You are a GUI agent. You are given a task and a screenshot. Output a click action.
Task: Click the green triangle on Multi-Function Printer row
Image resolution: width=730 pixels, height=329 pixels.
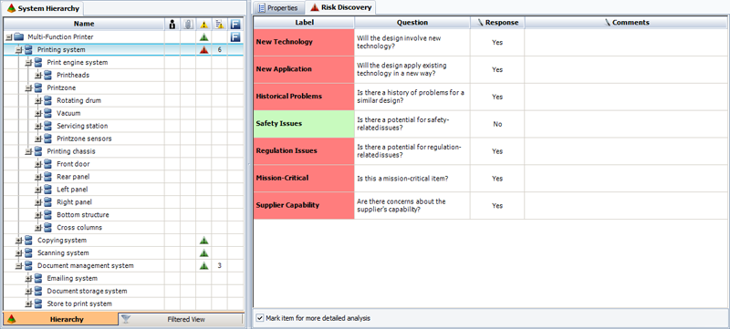coord(203,37)
